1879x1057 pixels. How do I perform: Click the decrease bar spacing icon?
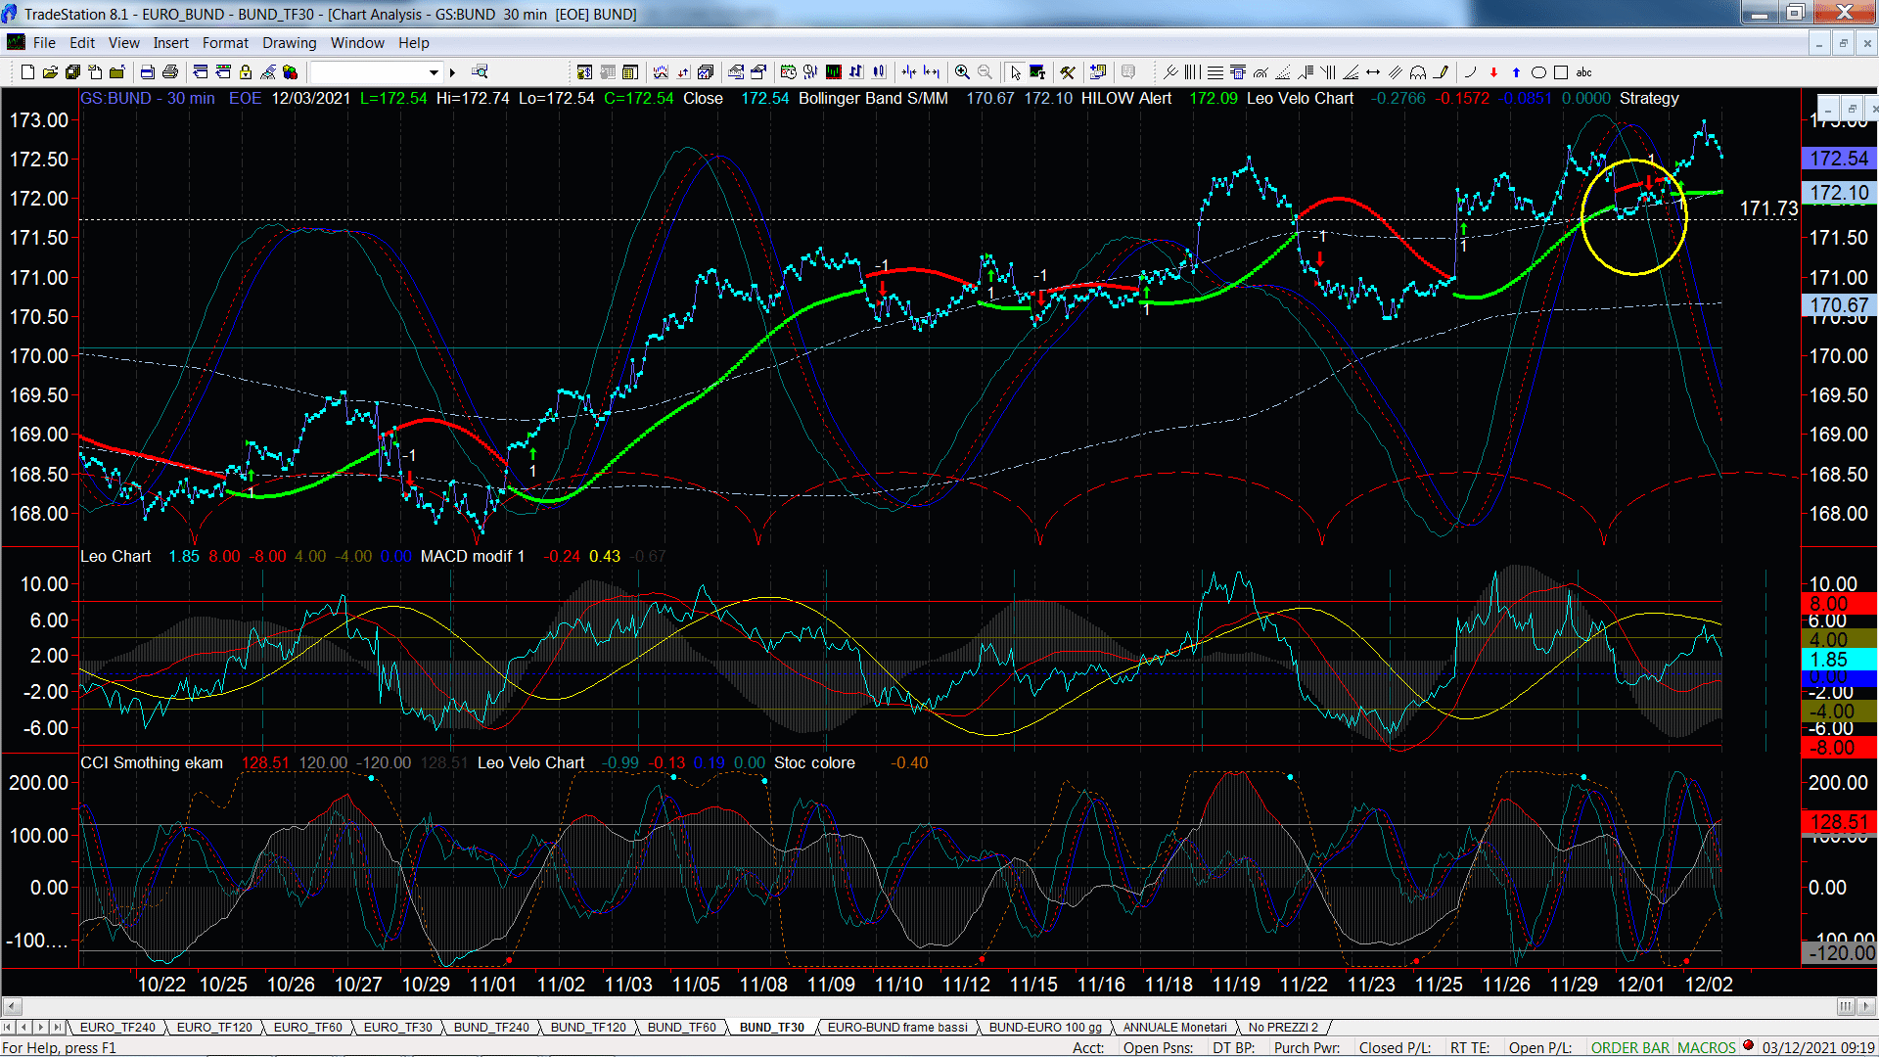tap(909, 72)
